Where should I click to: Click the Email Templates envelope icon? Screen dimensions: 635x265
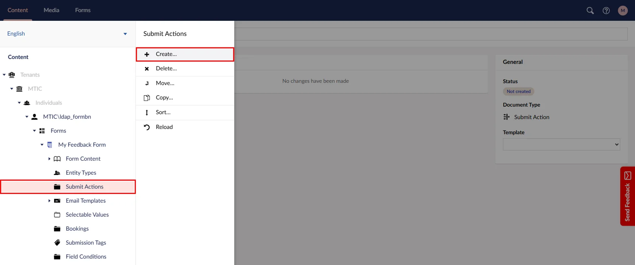57,201
